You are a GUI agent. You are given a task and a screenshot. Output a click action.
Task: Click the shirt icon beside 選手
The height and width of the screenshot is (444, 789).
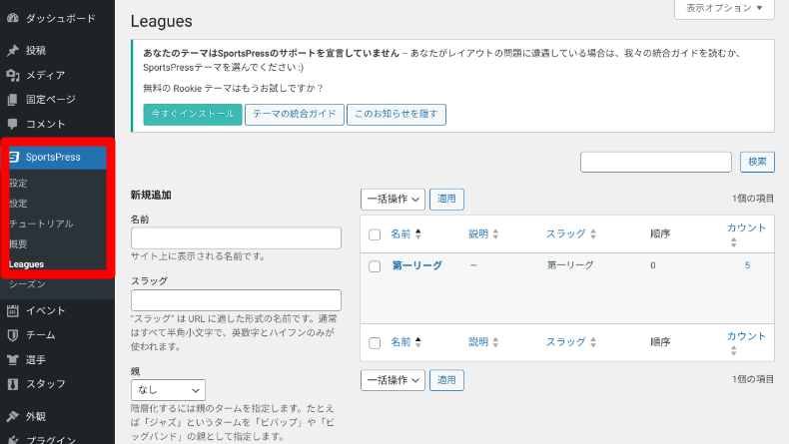(x=13, y=359)
